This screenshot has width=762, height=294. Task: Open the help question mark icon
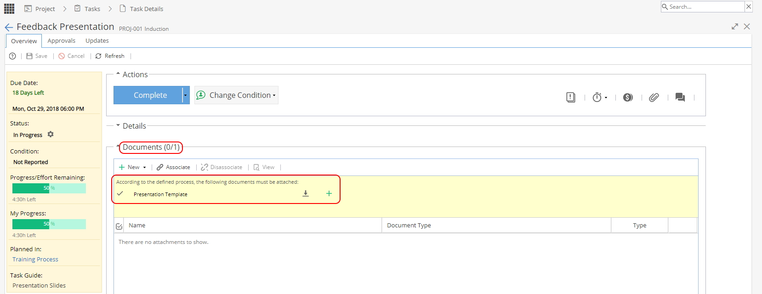[12, 56]
